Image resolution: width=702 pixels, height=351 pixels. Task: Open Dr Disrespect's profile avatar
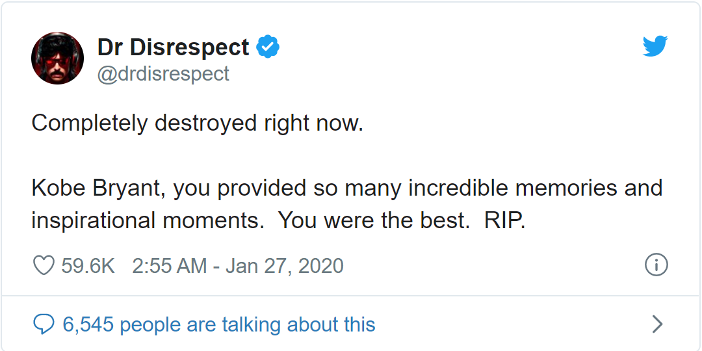click(x=57, y=58)
